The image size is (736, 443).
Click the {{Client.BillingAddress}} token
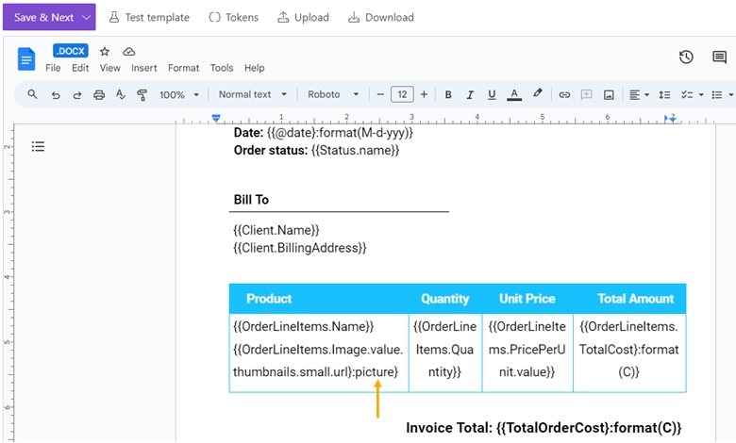299,248
